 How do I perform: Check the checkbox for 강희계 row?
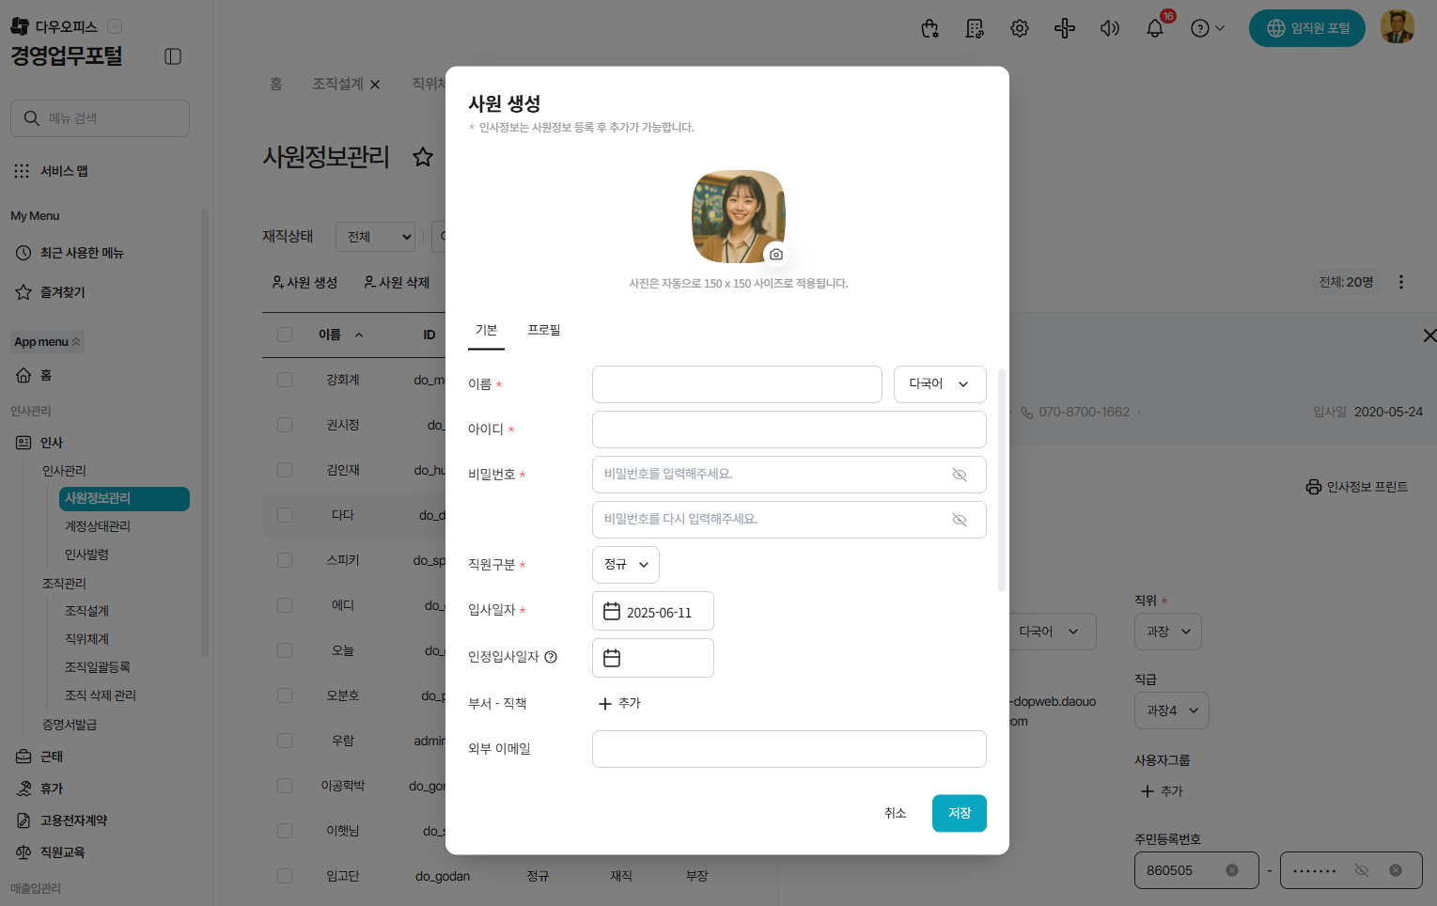tap(285, 380)
